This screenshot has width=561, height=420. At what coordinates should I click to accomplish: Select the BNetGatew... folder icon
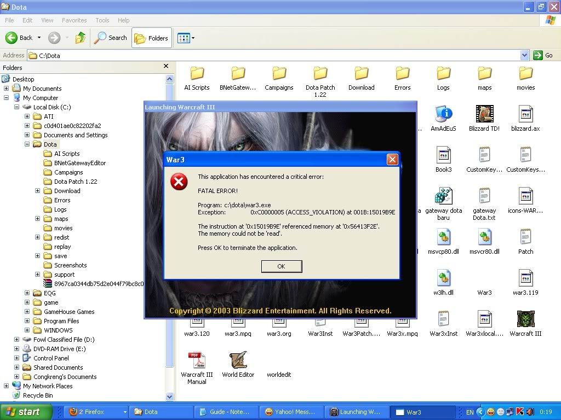click(x=238, y=73)
